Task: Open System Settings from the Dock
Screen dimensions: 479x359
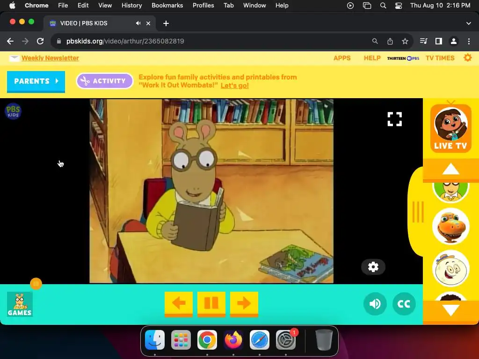Action: (x=286, y=340)
